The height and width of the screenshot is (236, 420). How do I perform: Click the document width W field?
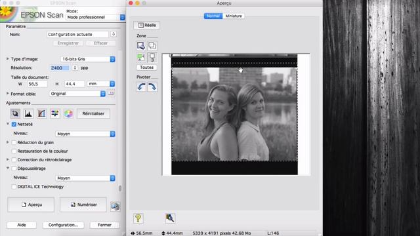37,84
